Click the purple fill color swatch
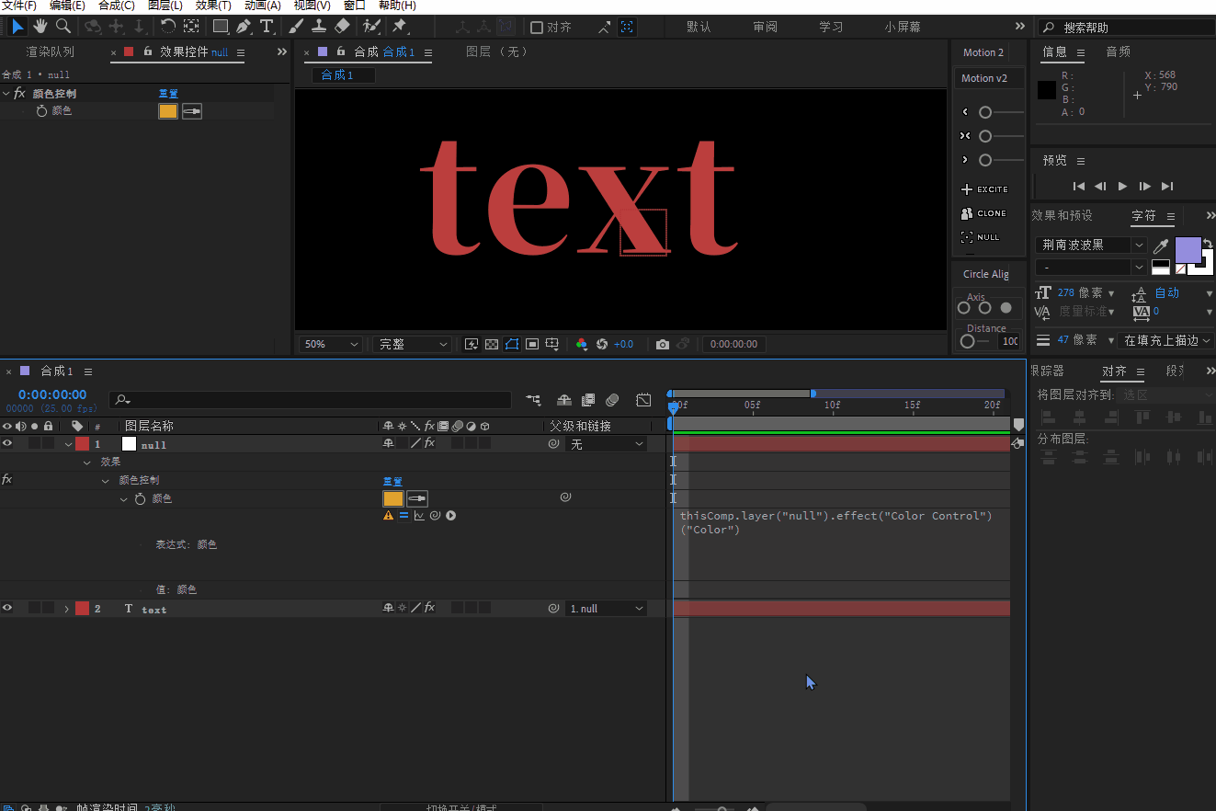 [x=1188, y=249]
